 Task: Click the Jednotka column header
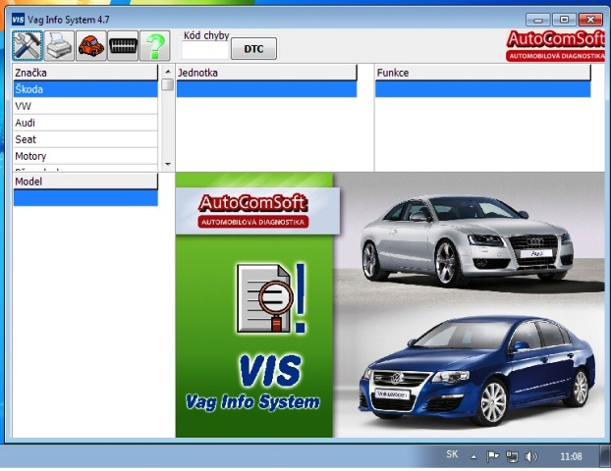pos(266,73)
